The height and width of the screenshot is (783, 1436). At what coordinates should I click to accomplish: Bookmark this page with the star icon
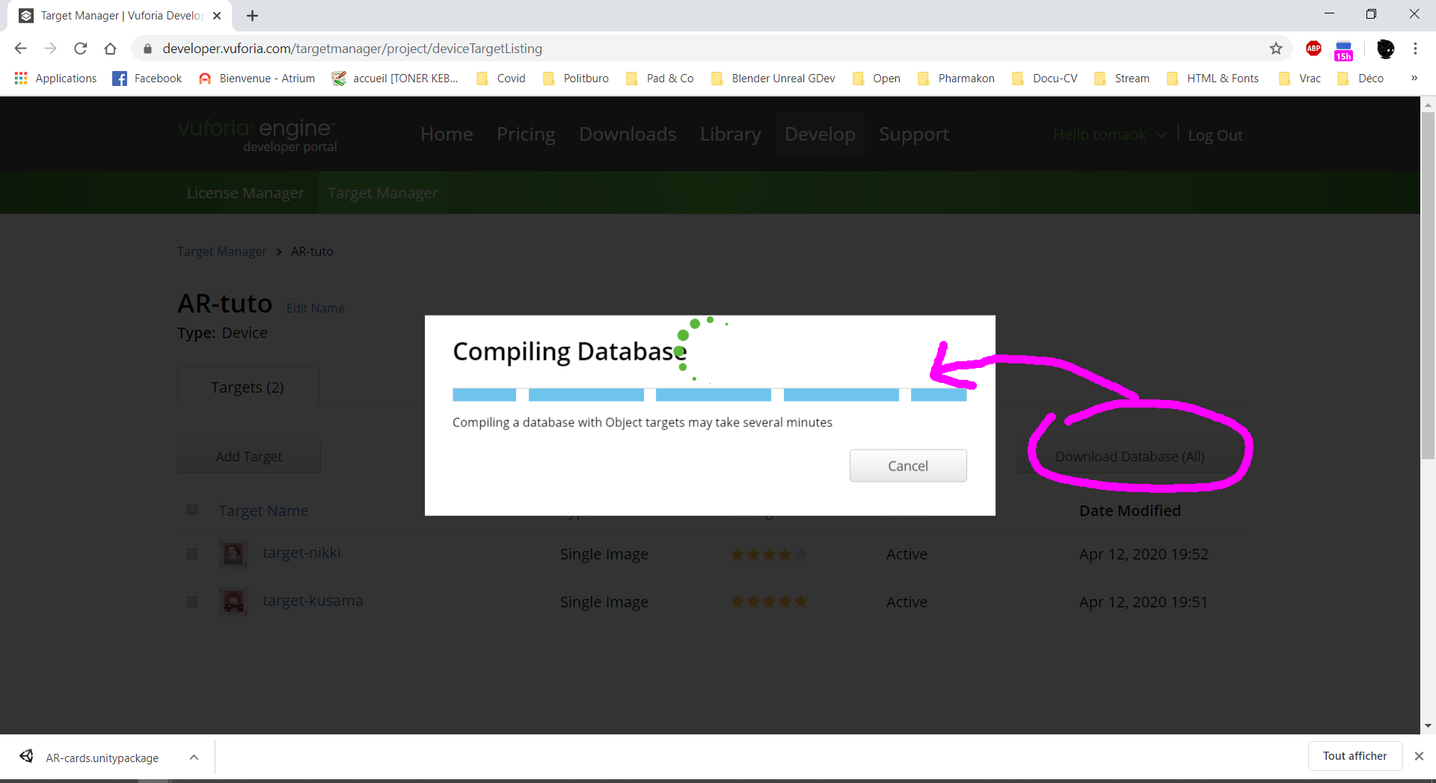pyautogui.click(x=1276, y=49)
